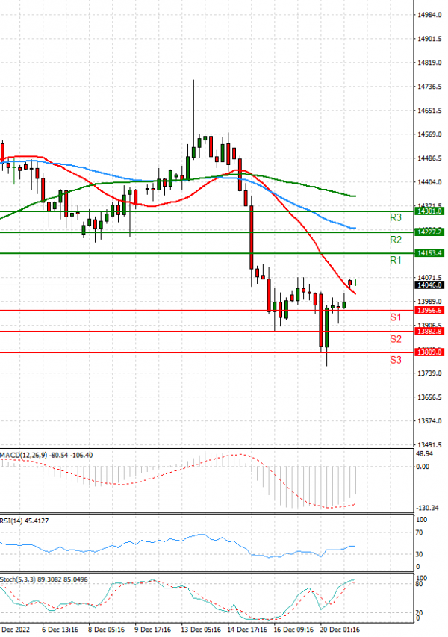448x637 pixels.
Task: Select the R3 label on the chart
Action: tap(396, 218)
